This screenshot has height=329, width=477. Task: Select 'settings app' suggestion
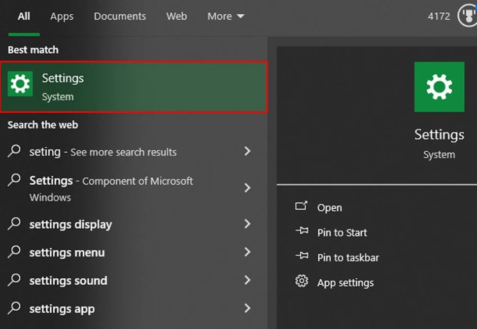(x=62, y=309)
